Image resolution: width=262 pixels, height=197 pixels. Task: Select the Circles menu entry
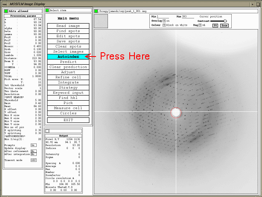click(x=68, y=113)
